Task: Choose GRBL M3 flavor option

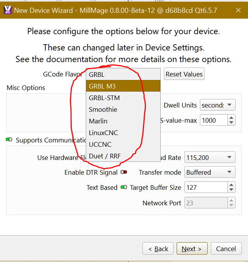Action: pos(123,86)
